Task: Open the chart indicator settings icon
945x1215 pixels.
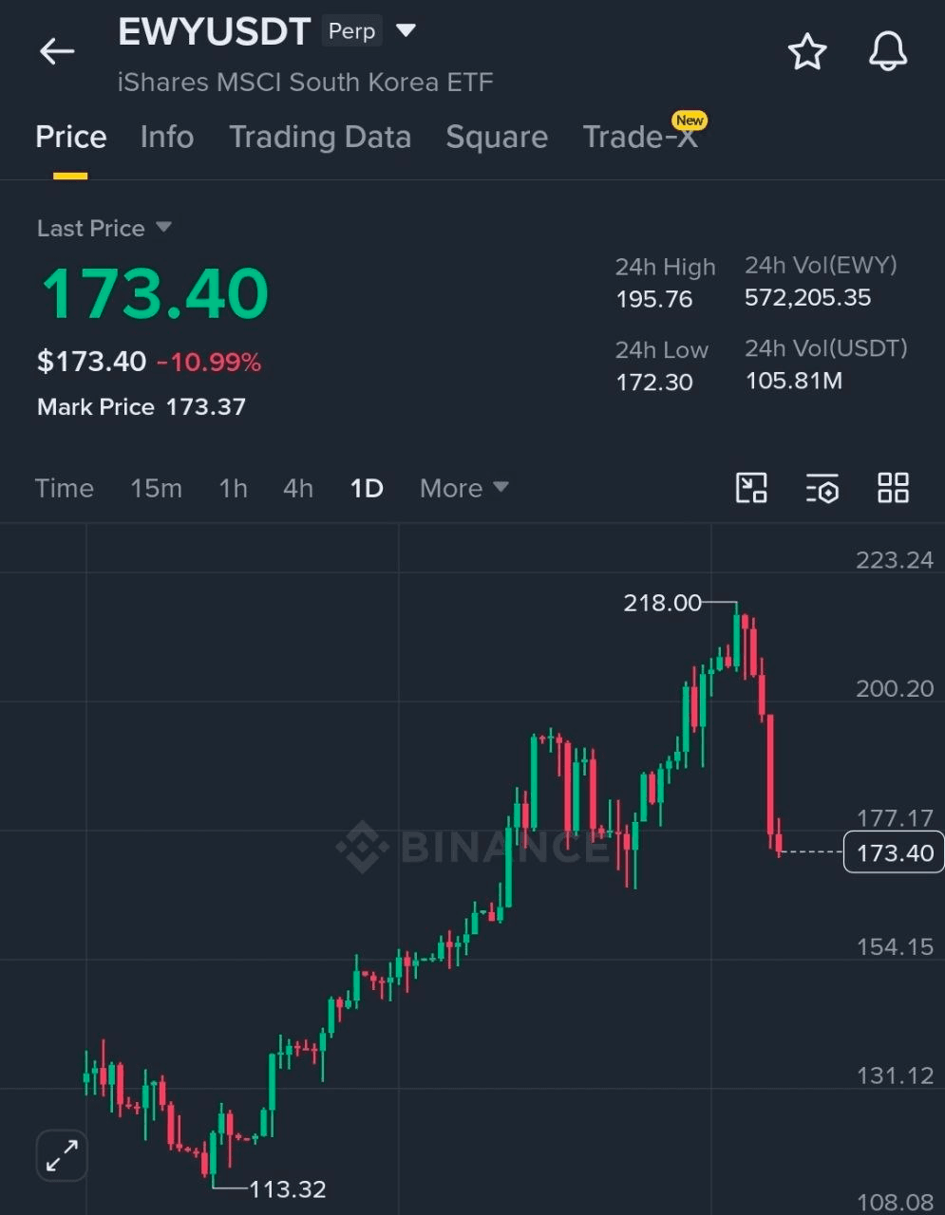Action: pyautogui.click(x=822, y=488)
